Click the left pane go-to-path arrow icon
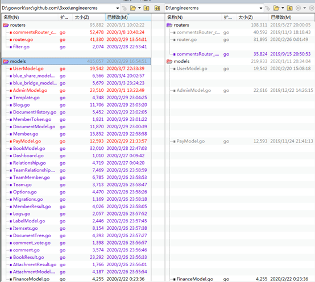The width and height of the screenshot is (315, 282). coord(124,8)
